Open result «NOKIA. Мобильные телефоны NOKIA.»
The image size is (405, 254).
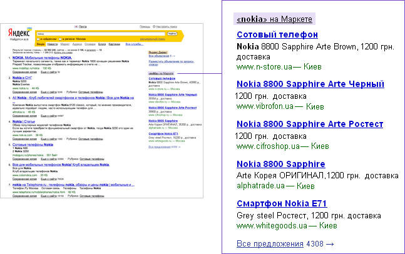[42, 58]
